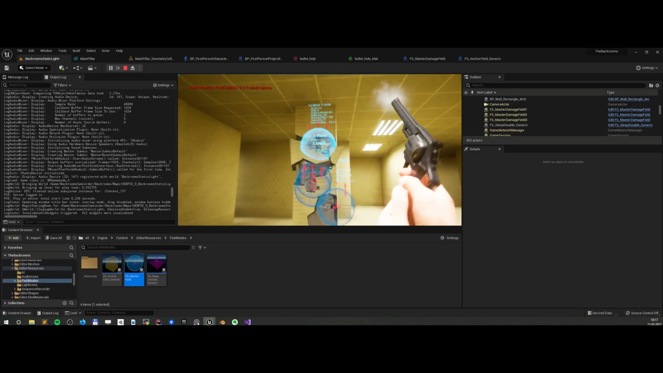Collapse the EditorResources folder tree
Image resolution: width=663 pixels, height=373 pixels.
click(x=12, y=268)
